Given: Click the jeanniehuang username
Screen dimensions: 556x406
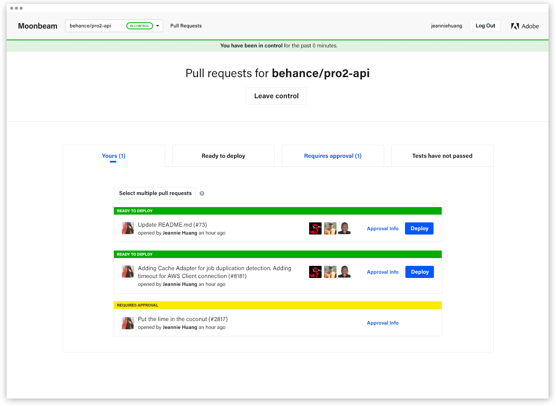Looking at the screenshot, I should (446, 26).
